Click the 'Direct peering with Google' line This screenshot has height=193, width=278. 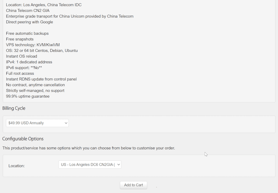[x=30, y=22]
